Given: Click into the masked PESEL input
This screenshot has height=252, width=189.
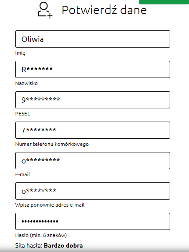Looking at the screenshot, I should click(x=93, y=100).
